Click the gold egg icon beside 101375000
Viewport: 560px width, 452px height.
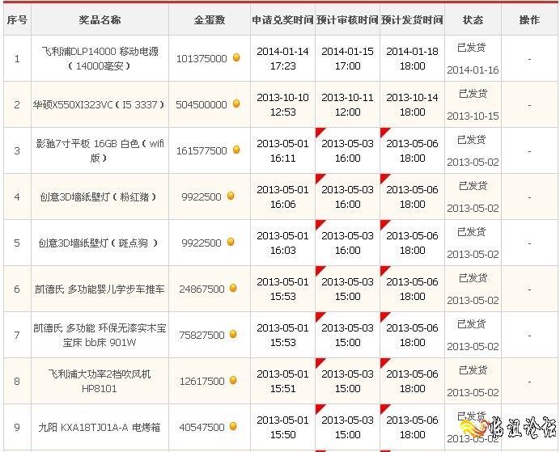tap(236, 57)
